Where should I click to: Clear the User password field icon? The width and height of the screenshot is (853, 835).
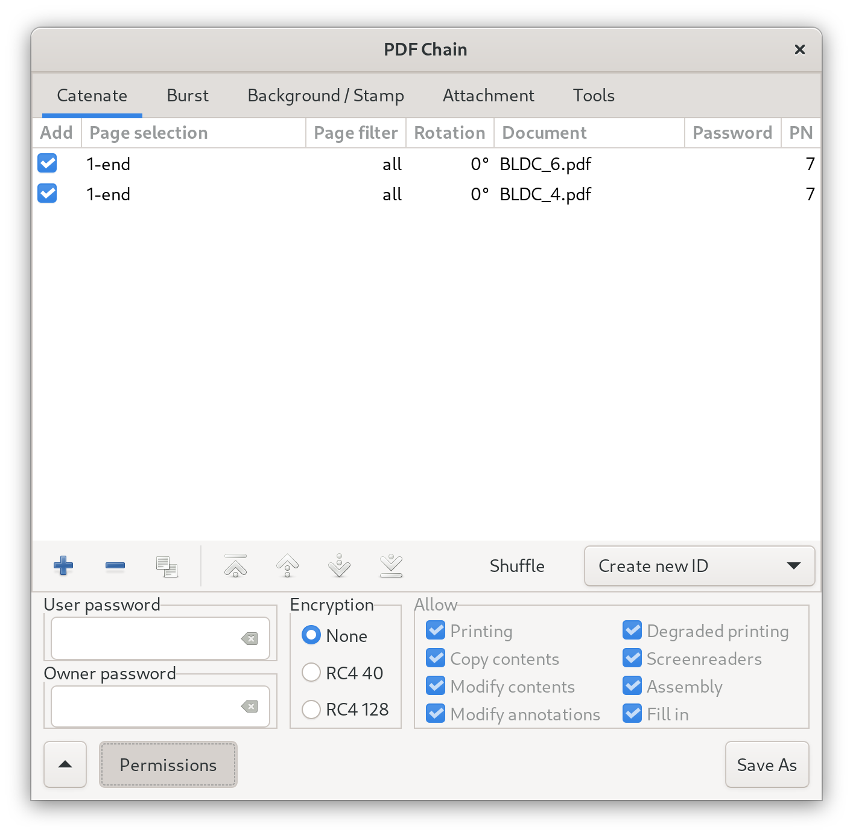[x=249, y=639]
